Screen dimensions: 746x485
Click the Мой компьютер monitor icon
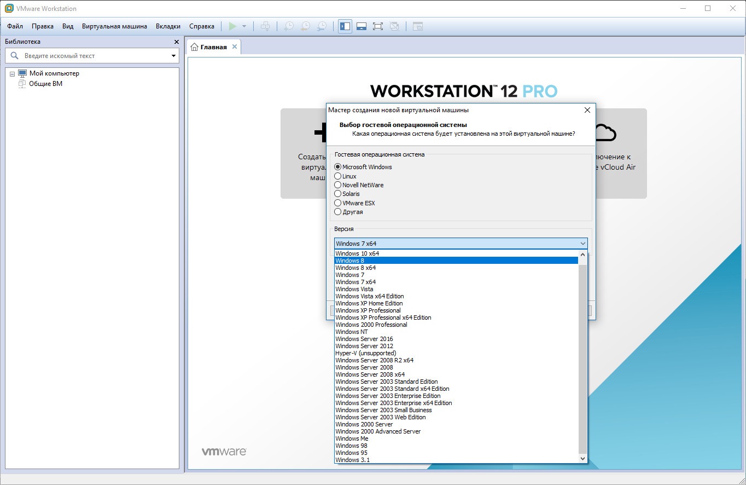tap(22, 73)
